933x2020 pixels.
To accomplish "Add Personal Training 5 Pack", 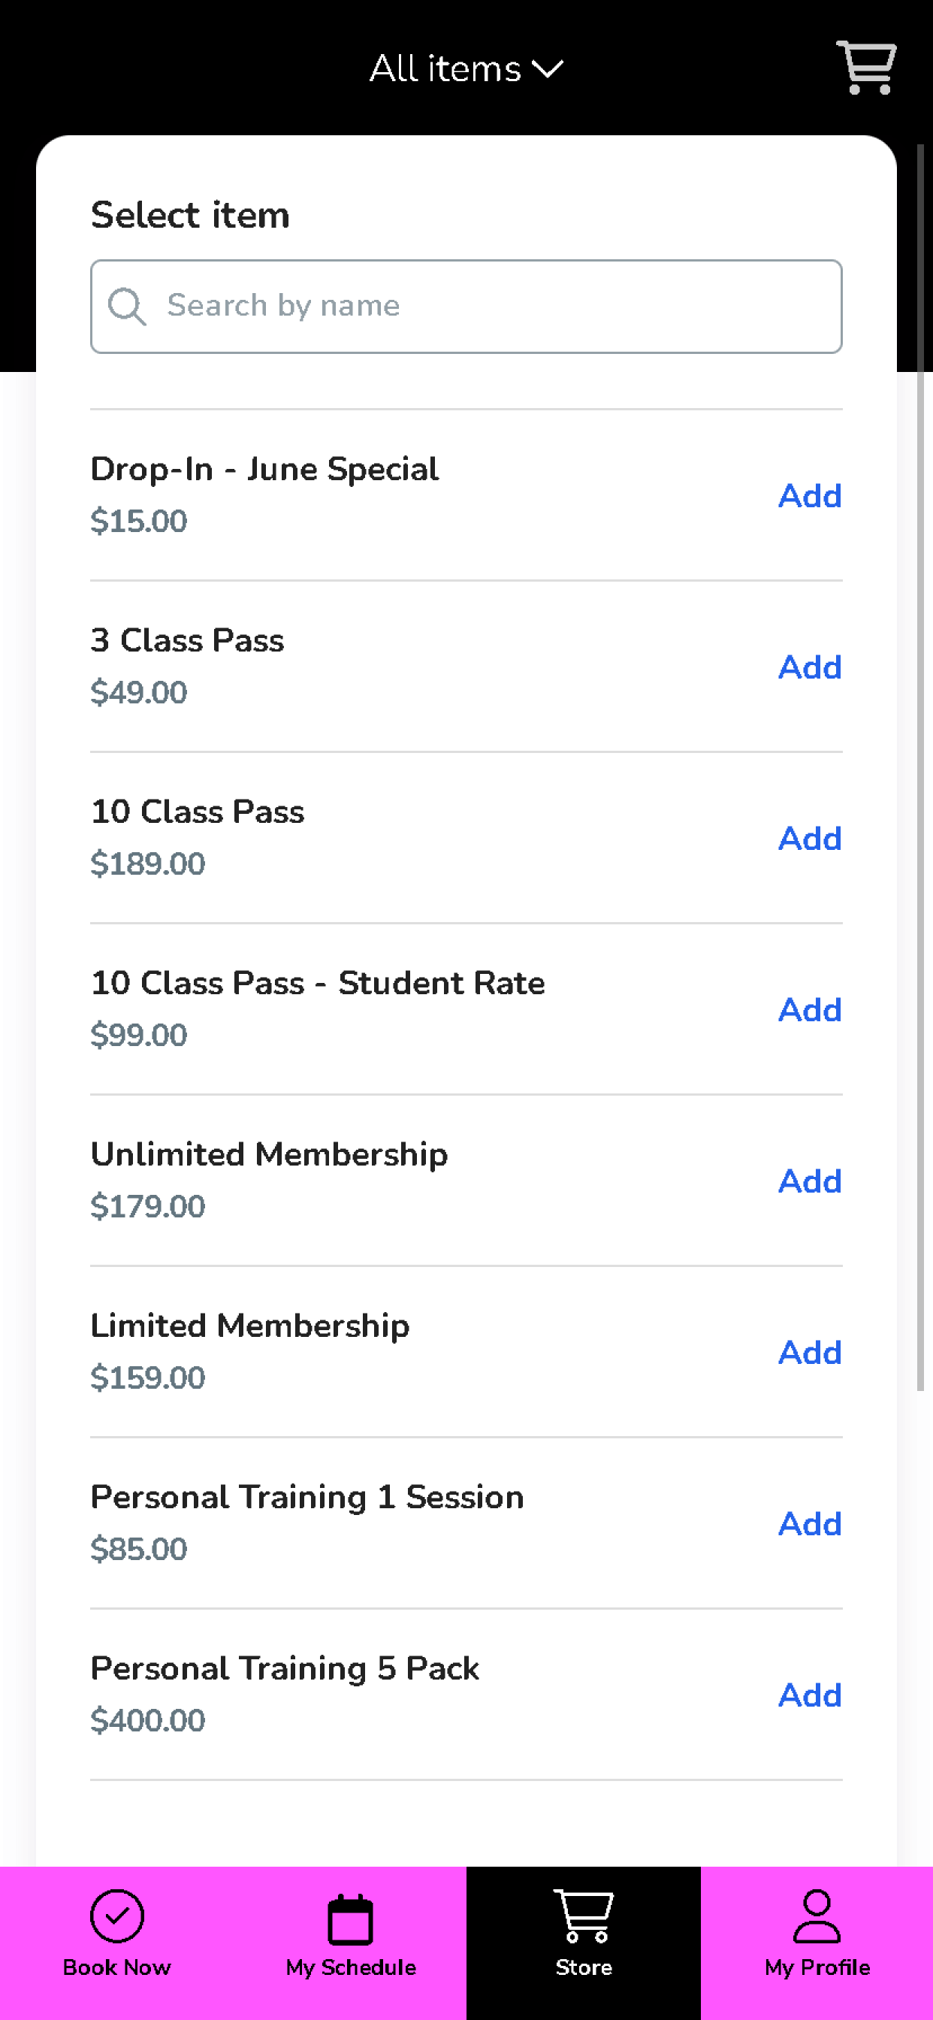I will tap(810, 1695).
